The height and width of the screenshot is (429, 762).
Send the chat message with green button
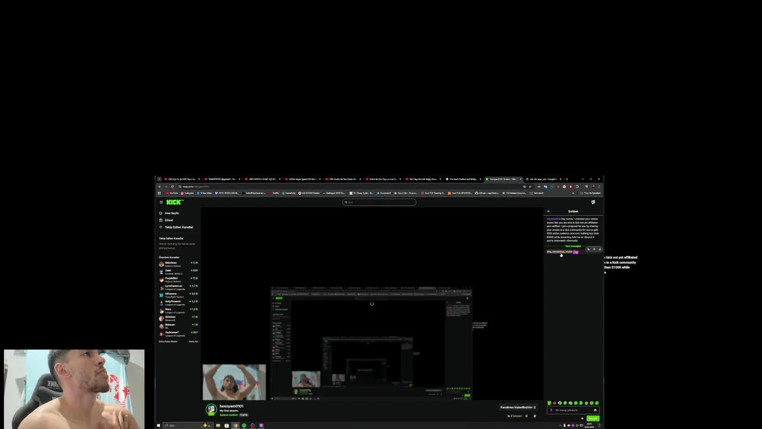click(593, 418)
